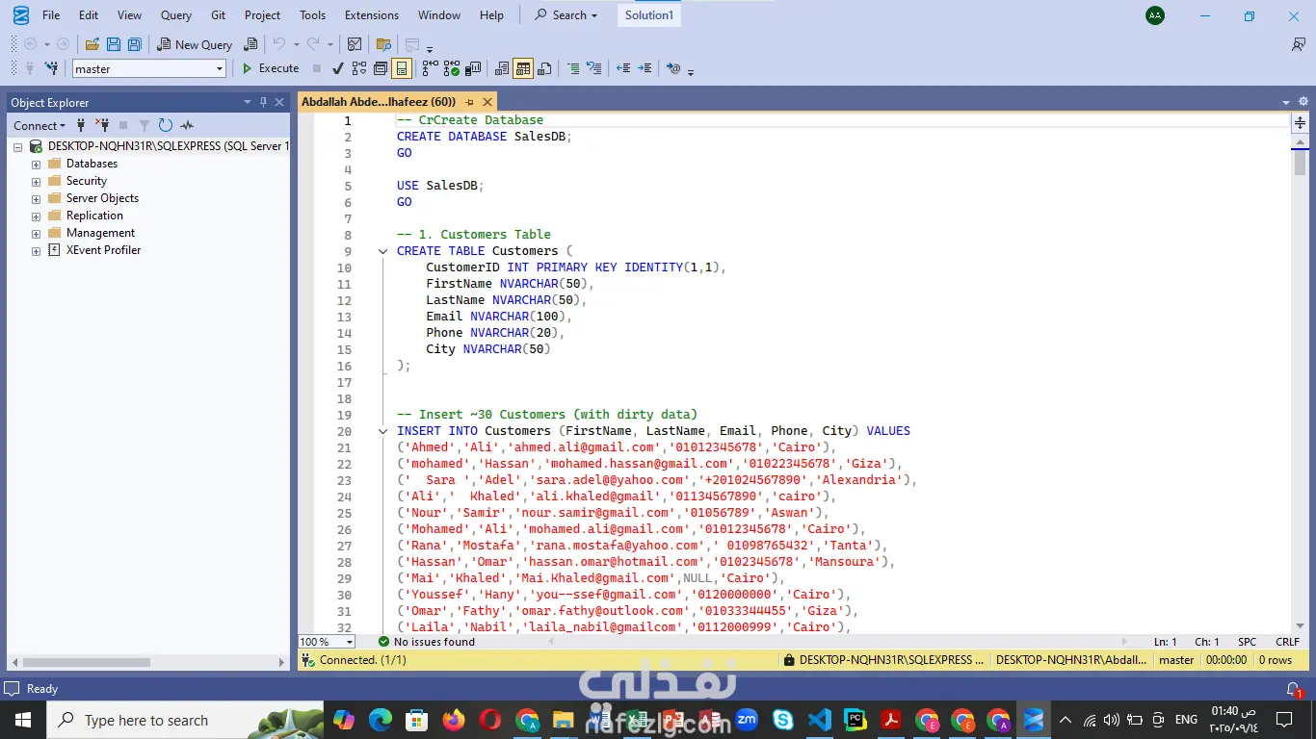Screen dimensions: 1316x739
Task: Click the Object Explorer horizontal scrollbar
Action: [x=147, y=662]
